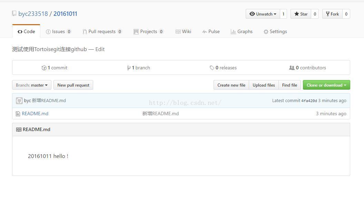Click the star icon on the Star button
The height and width of the screenshot is (198, 364).
point(297,14)
